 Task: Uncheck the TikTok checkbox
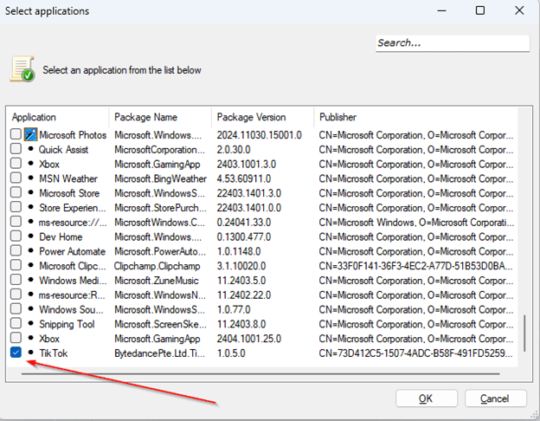16,353
